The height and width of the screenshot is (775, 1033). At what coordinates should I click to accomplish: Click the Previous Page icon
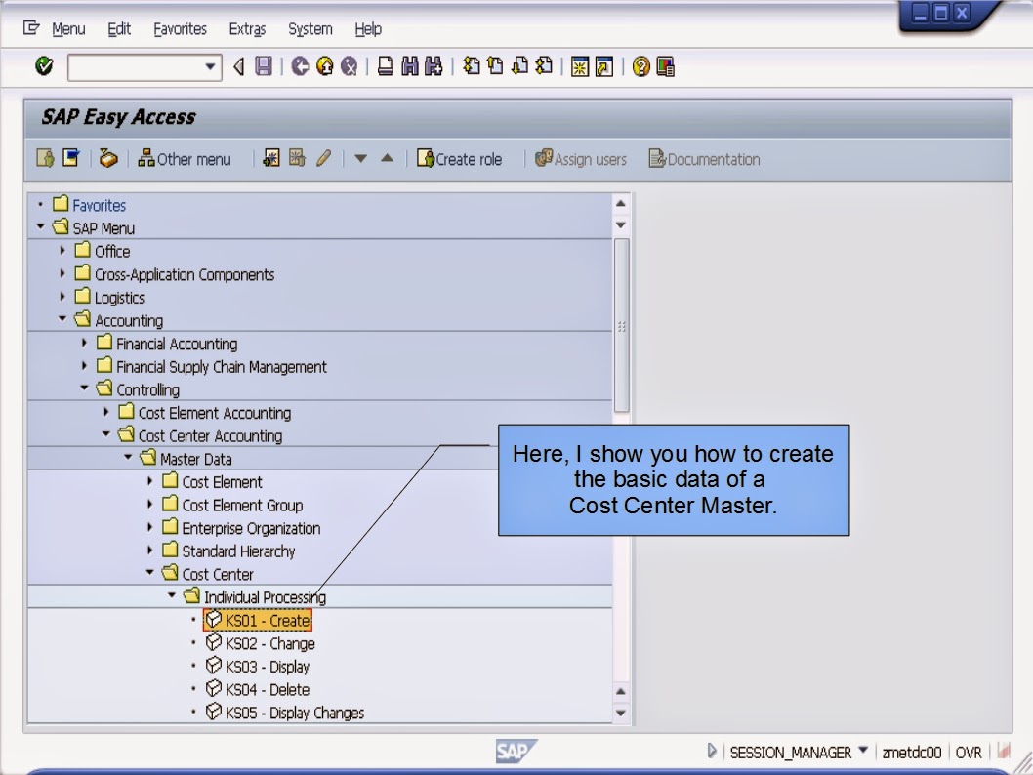pyautogui.click(x=495, y=66)
